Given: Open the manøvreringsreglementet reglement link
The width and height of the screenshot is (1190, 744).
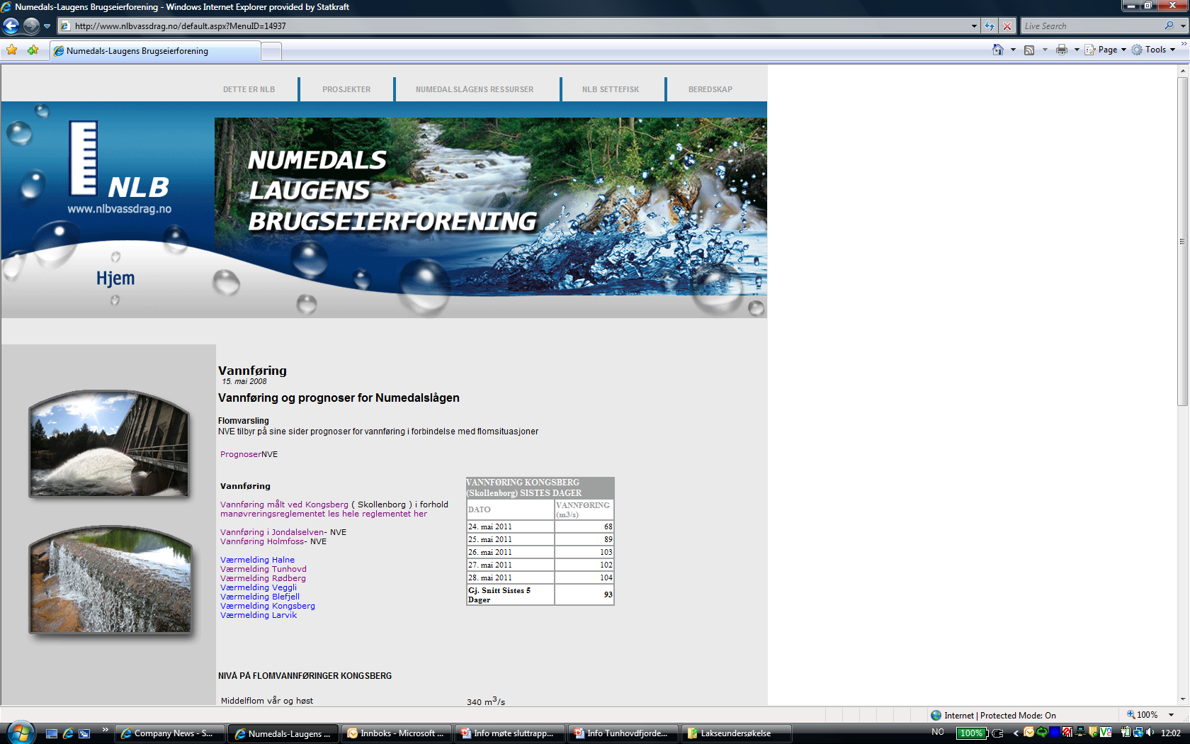Looking at the screenshot, I should [324, 514].
